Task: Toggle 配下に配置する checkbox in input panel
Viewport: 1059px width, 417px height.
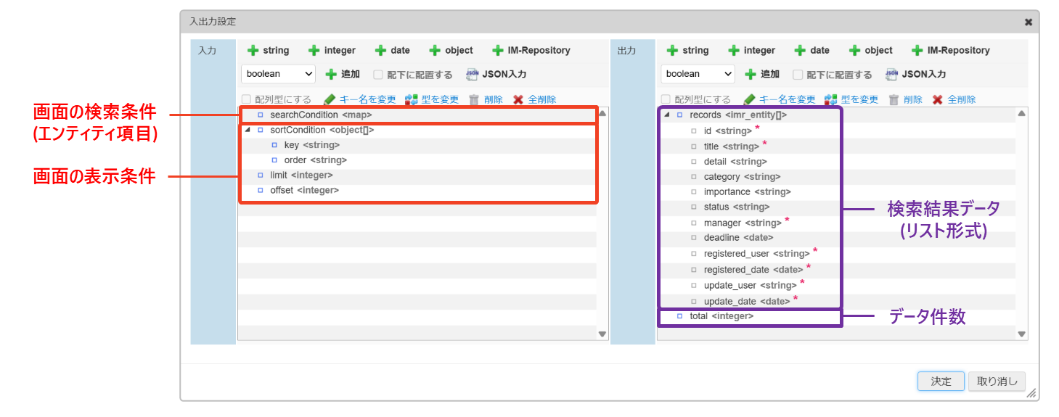Action: coord(378,75)
